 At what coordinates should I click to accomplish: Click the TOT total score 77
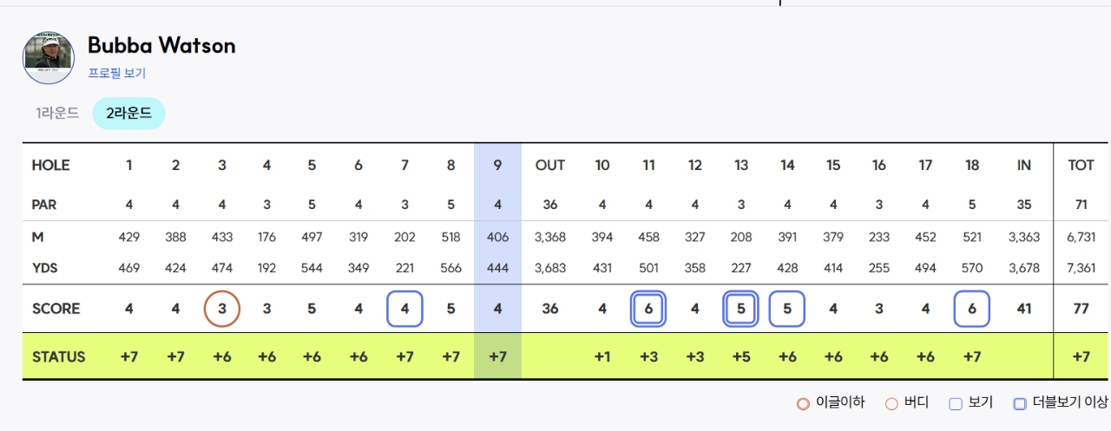coord(1081,309)
